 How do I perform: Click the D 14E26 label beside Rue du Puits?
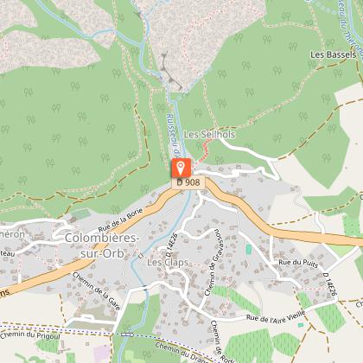click(330, 283)
